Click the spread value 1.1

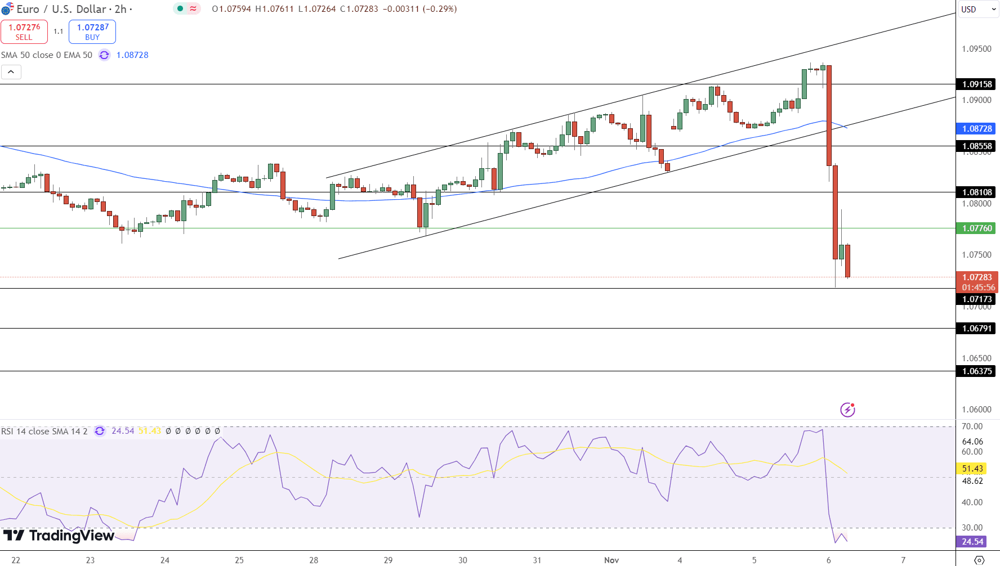coord(59,32)
